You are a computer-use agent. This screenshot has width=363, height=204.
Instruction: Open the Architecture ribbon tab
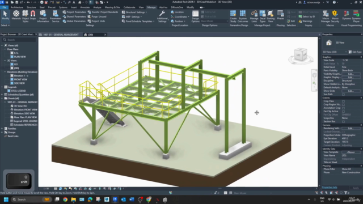tap(17, 7)
